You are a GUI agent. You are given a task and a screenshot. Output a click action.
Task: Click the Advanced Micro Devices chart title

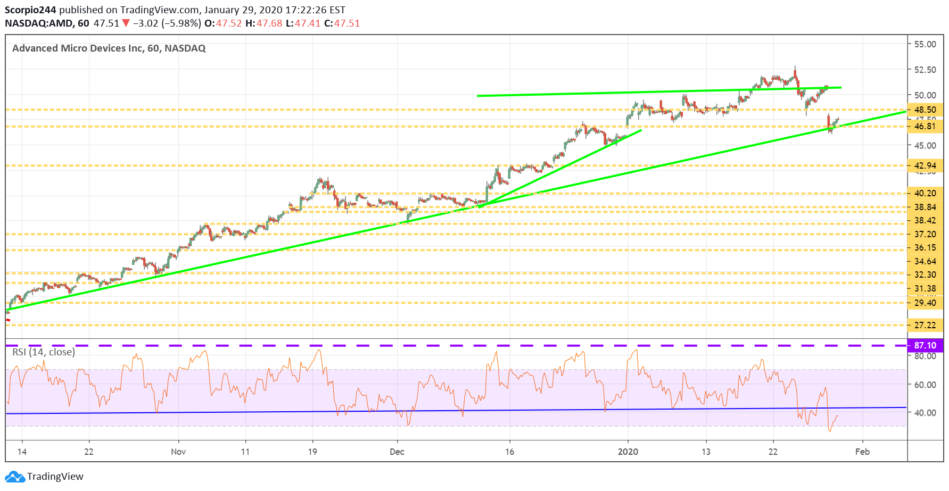point(109,48)
